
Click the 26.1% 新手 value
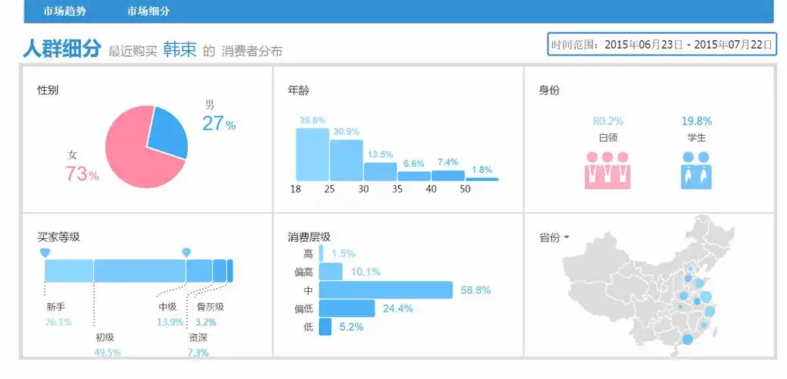[58, 322]
